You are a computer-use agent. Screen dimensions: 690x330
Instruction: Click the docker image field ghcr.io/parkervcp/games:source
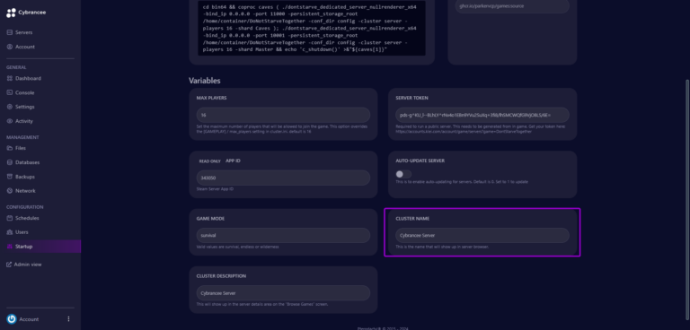[512, 6]
